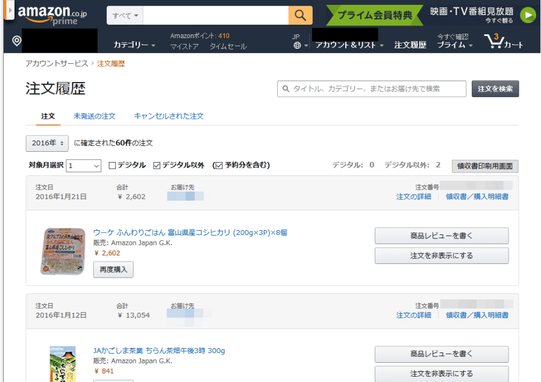This screenshot has width=541, height=382.
Task: Click the rice pack product thumbnail
Action: pyautogui.click(x=63, y=251)
